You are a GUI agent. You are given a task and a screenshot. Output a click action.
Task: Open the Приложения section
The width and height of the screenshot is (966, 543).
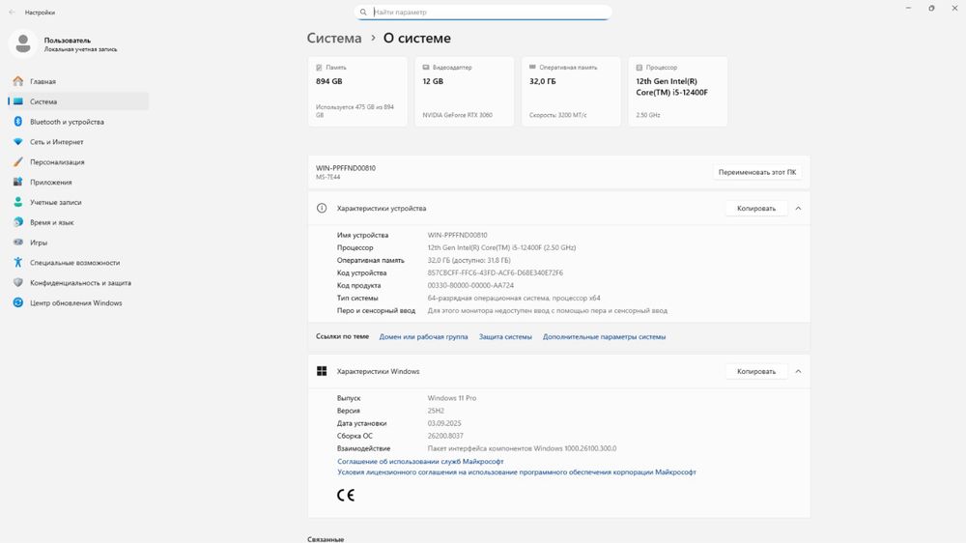50,183
